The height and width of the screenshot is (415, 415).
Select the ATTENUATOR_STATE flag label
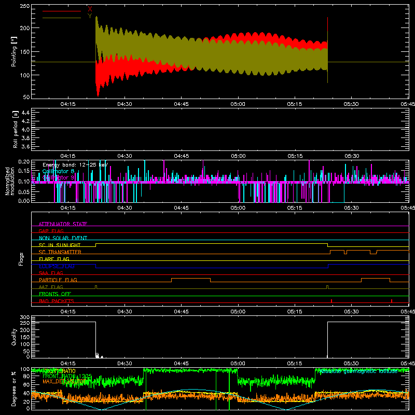(x=63, y=224)
